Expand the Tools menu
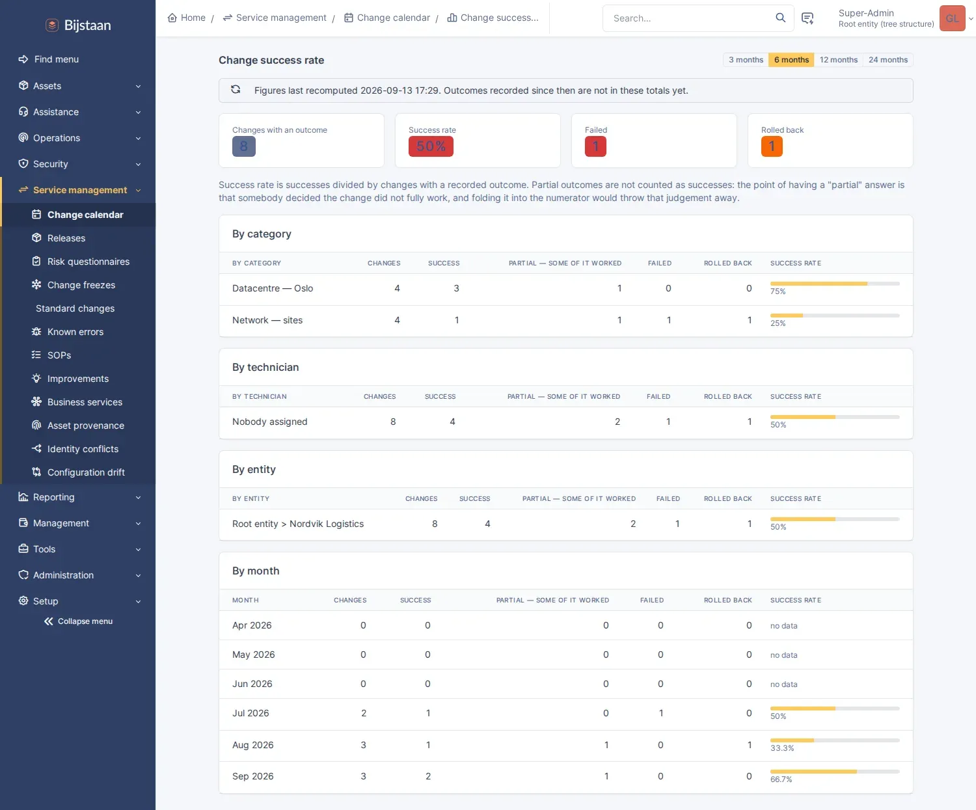This screenshot has width=976, height=810. point(78,549)
